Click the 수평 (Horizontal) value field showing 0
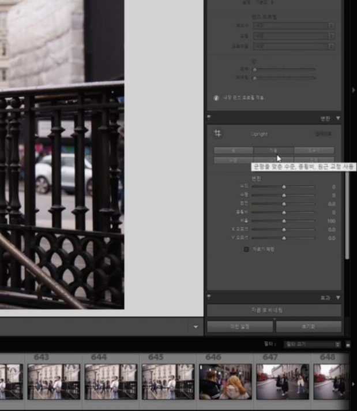This screenshot has height=411, width=357. tap(334, 196)
